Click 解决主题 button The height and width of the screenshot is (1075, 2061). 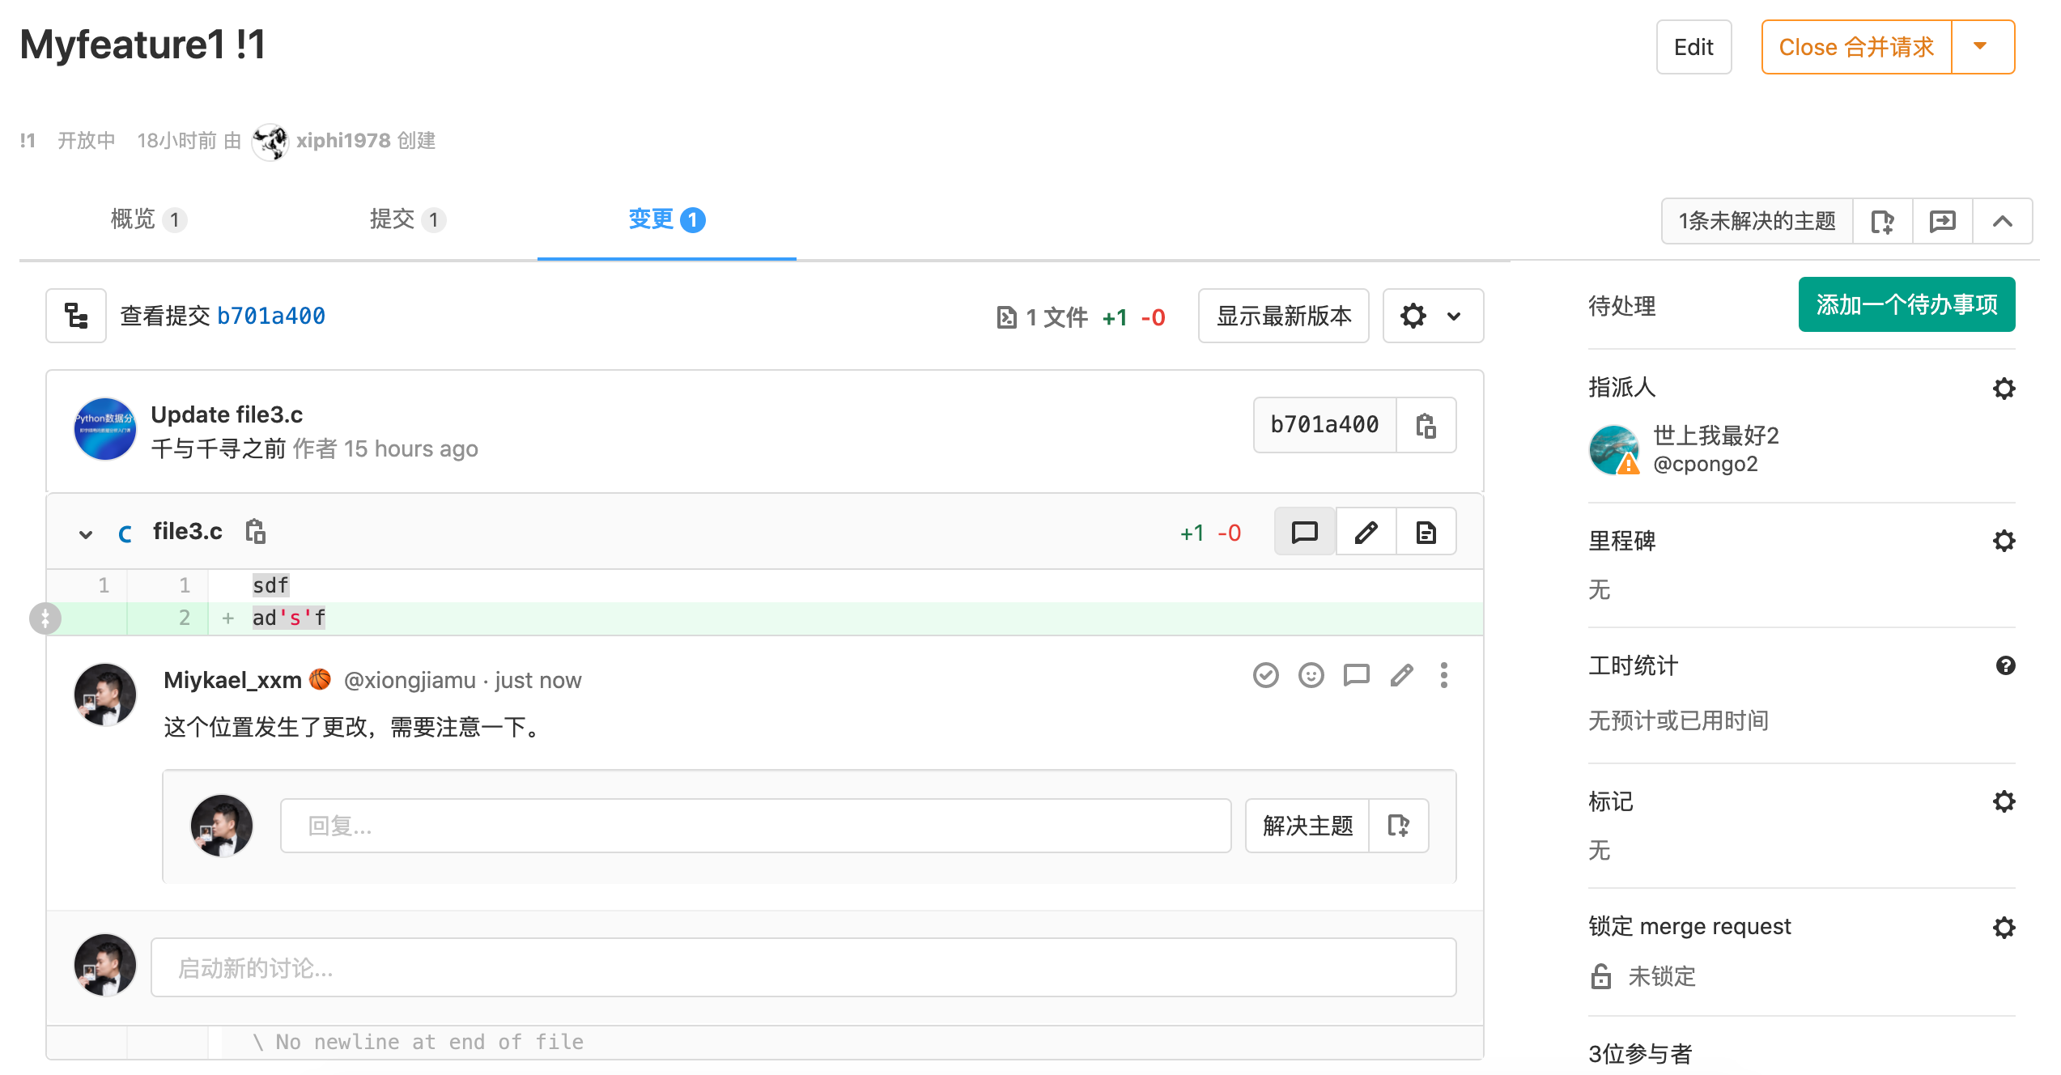[1307, 826]
